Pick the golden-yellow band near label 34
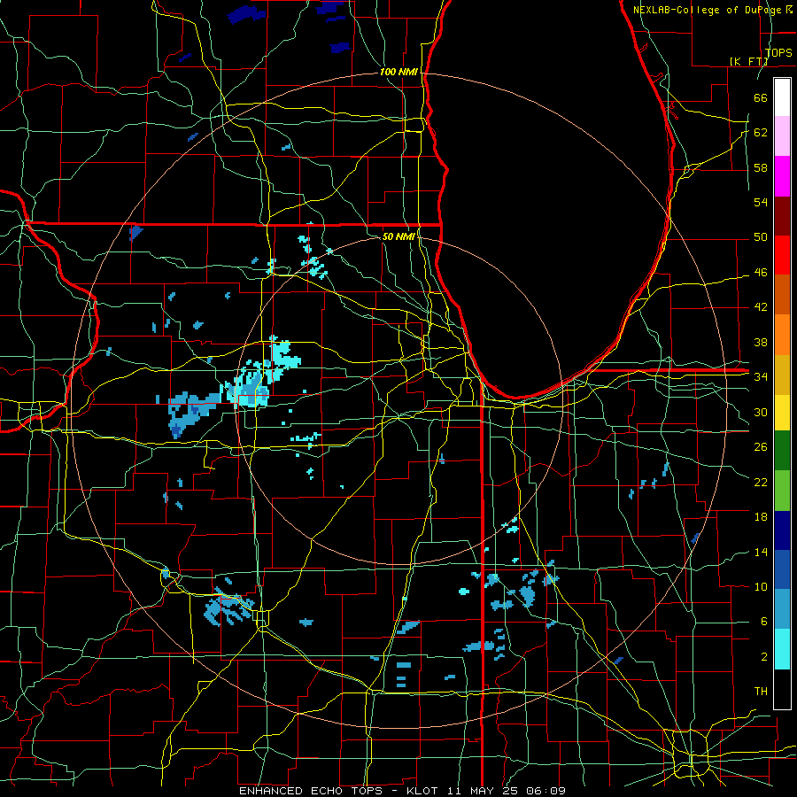Screen dimensions: 797x797 (782, 375)
